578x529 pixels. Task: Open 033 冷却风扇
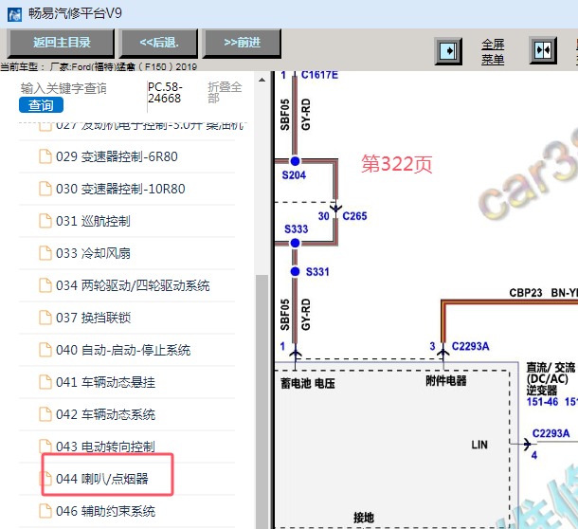point(93,253)
